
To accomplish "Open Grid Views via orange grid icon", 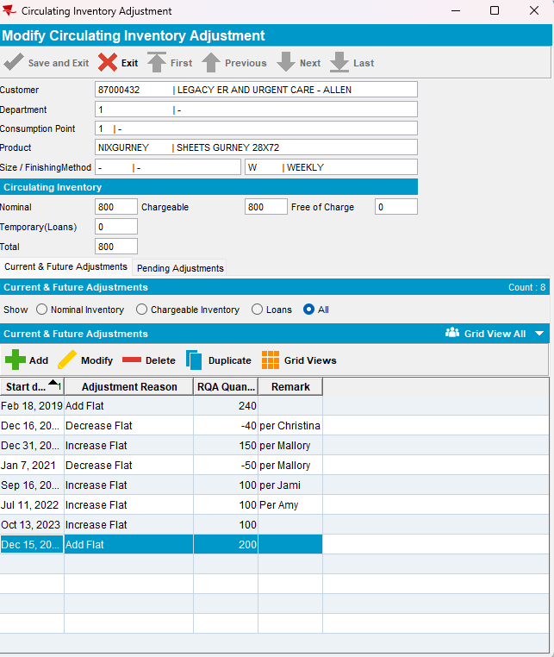I will 271,360.
